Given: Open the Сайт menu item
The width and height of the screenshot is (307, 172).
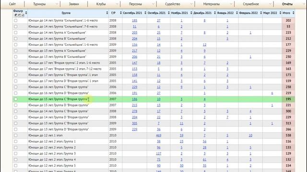Looking at the screenshot, I should coord(12,4).
